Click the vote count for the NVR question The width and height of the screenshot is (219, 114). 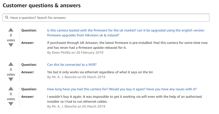point(11,69)
